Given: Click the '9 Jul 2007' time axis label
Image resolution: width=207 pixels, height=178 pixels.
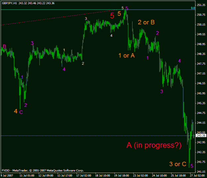Looking at the screenshot, I should [7, 176].
